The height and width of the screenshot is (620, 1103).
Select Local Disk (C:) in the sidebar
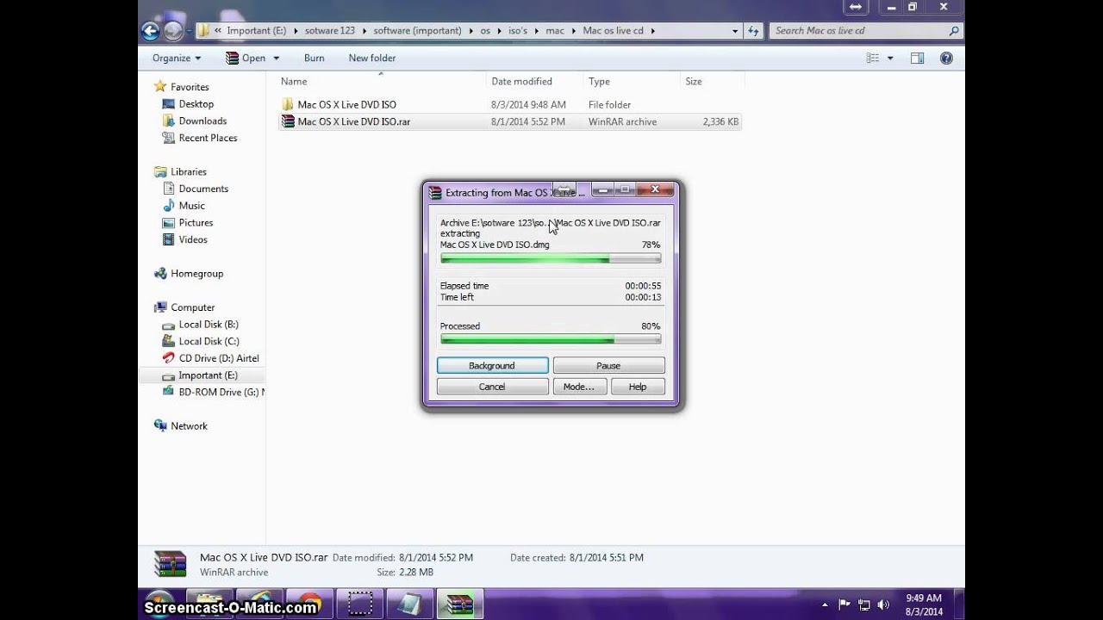click(209, 341)
